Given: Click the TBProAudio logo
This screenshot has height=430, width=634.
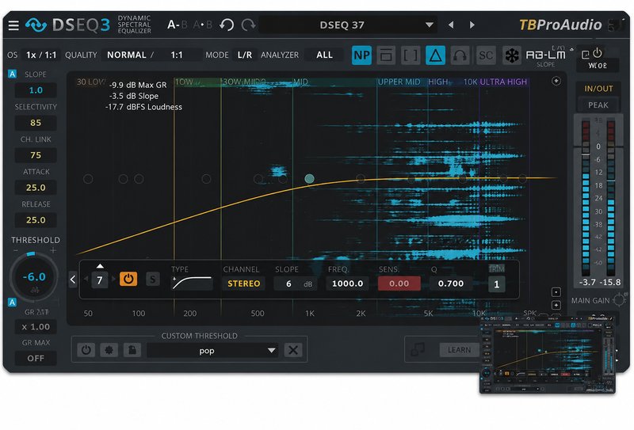Looking at the screenshot, I should tap(560, 25).
